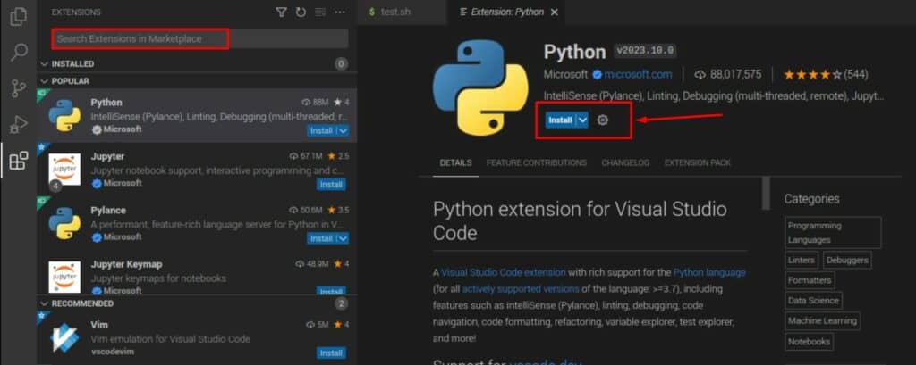This screenshot has width=916, height=365.
Task: Open the microsoft.com publisher link
Action: (638, 74)
